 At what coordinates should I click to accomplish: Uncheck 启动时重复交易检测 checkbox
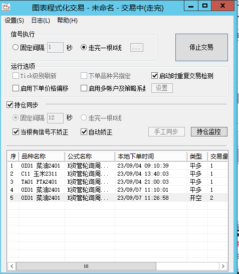click(x=154, y=76)
